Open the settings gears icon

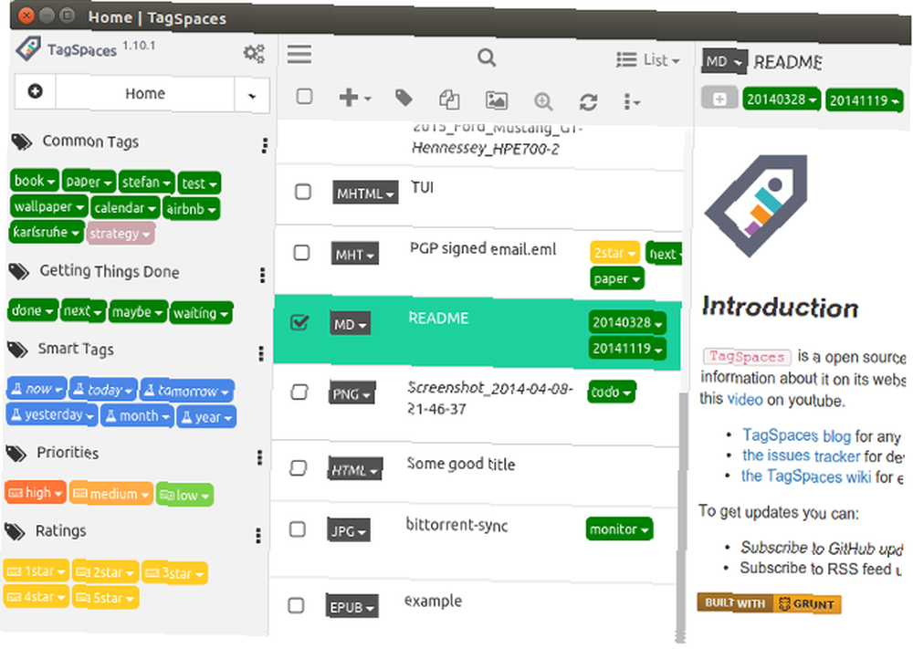[254, 54]
